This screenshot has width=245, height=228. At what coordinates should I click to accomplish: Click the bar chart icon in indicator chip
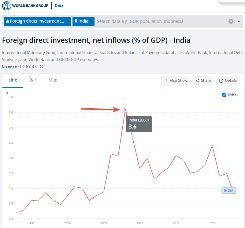(x=7, y=21)
